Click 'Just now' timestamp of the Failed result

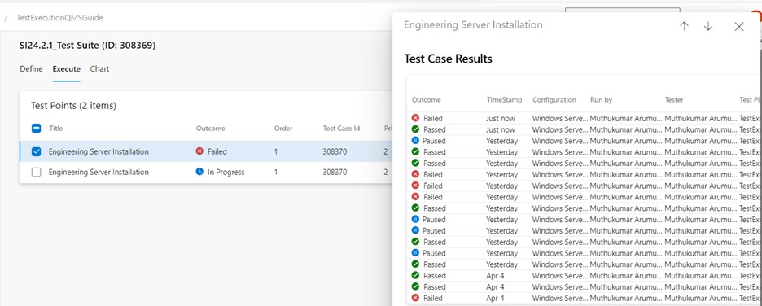(500, 118)
